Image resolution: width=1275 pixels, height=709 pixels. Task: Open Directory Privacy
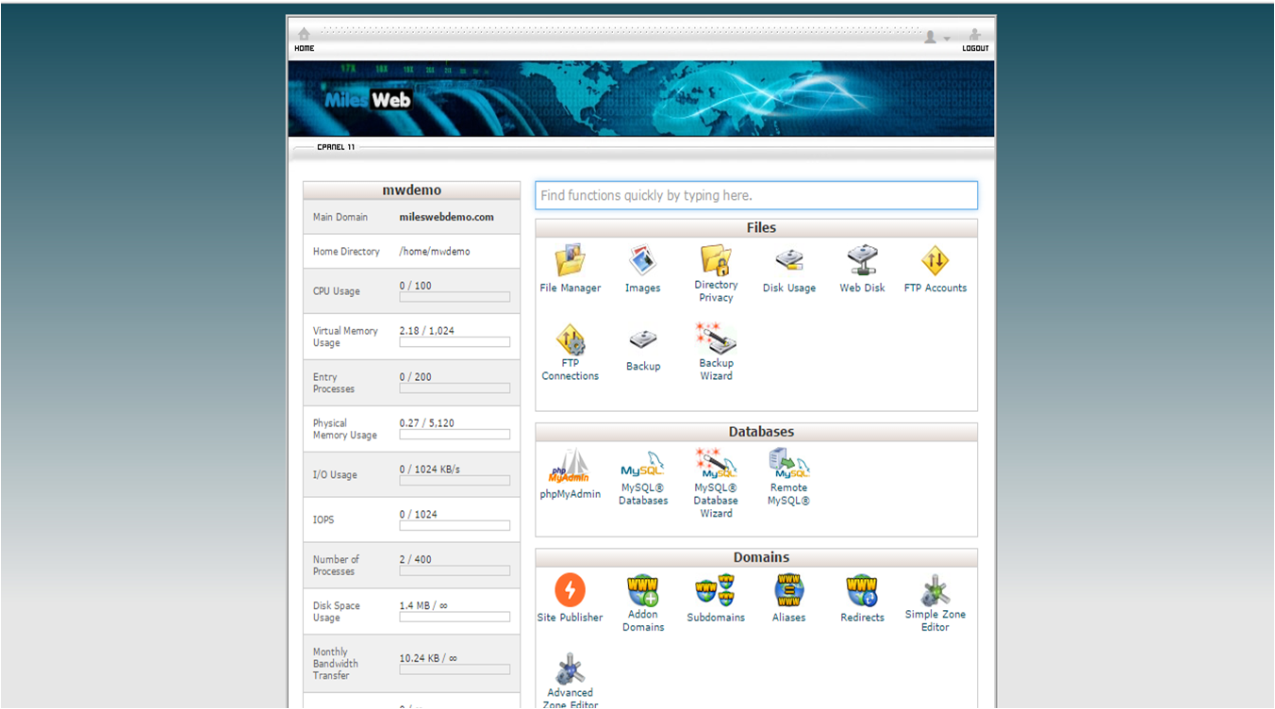pyautogui.click(x=716, y=259)
